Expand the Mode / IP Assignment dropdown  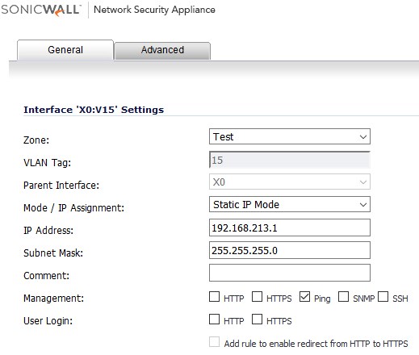pyautogui.click(x=290, y=204)
